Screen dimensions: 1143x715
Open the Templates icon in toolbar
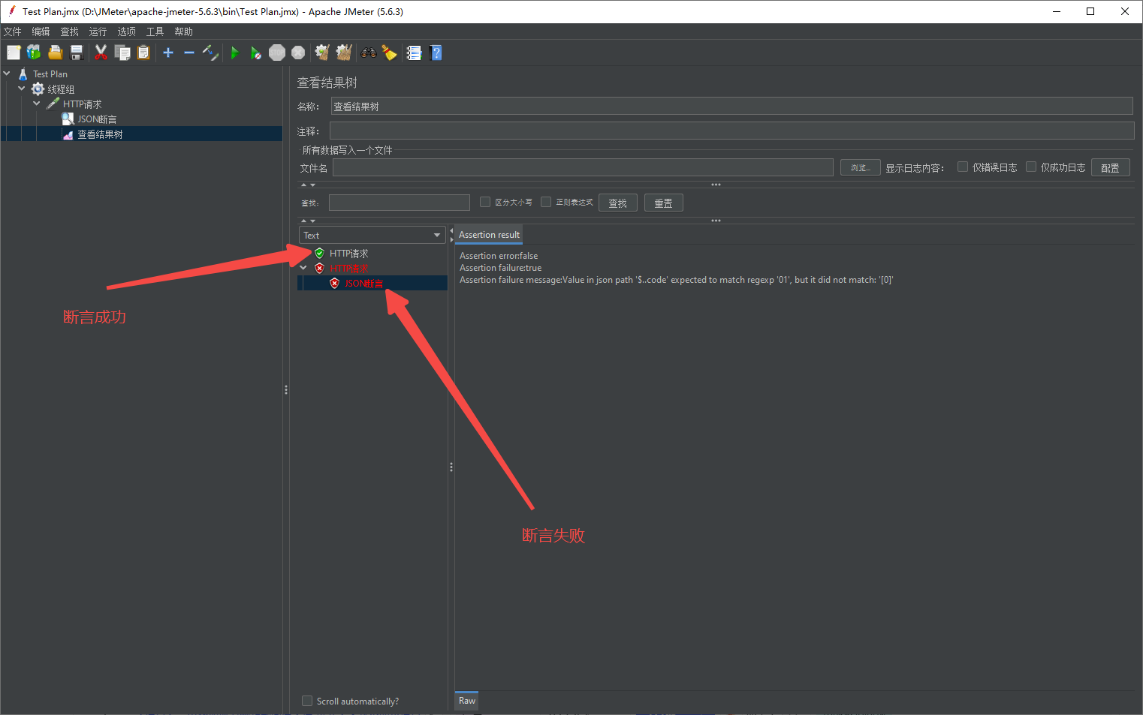pyautogui.click(x=34, y=53)
